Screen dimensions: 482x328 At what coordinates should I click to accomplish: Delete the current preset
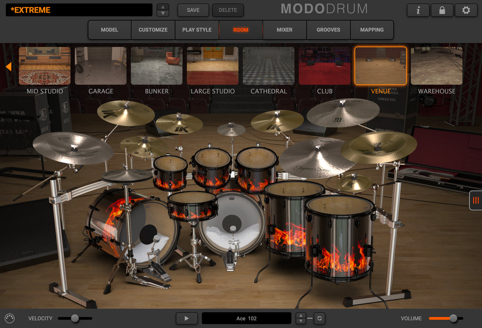228,10
